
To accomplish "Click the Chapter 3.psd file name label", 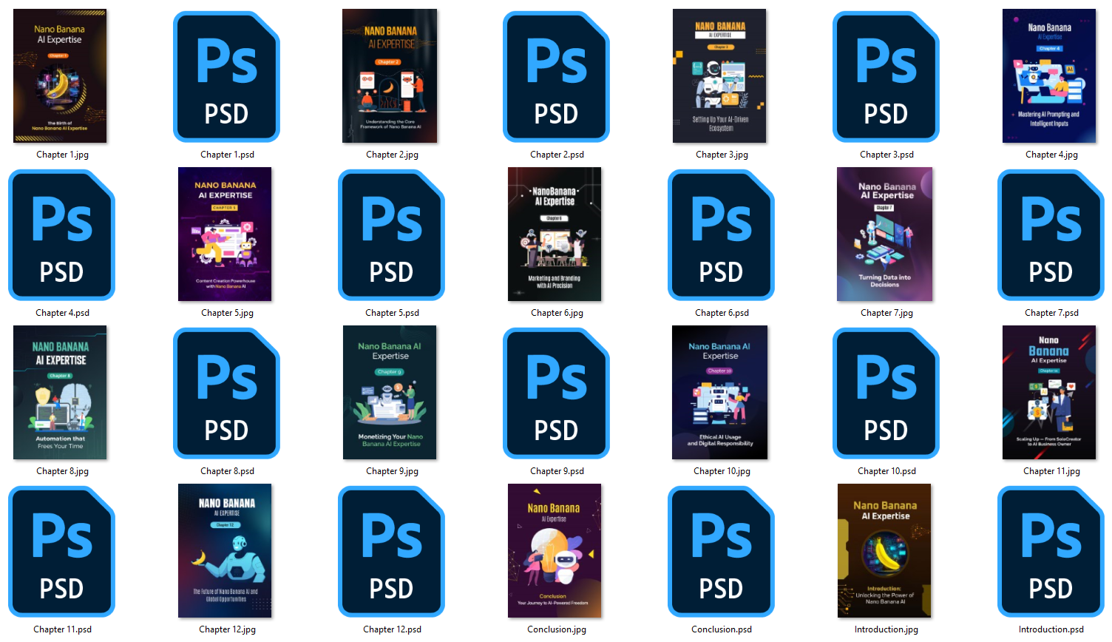I will [x=886, y=155].
